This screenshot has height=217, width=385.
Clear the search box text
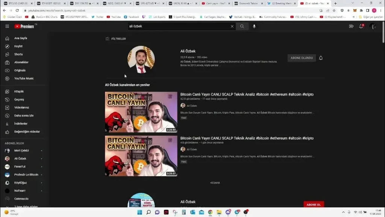tap(232, 26)
